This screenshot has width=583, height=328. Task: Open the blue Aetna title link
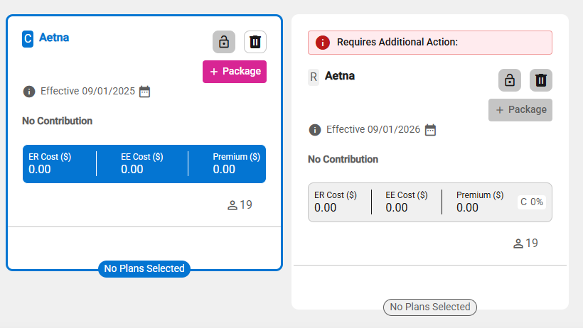(x=54, y=38)
